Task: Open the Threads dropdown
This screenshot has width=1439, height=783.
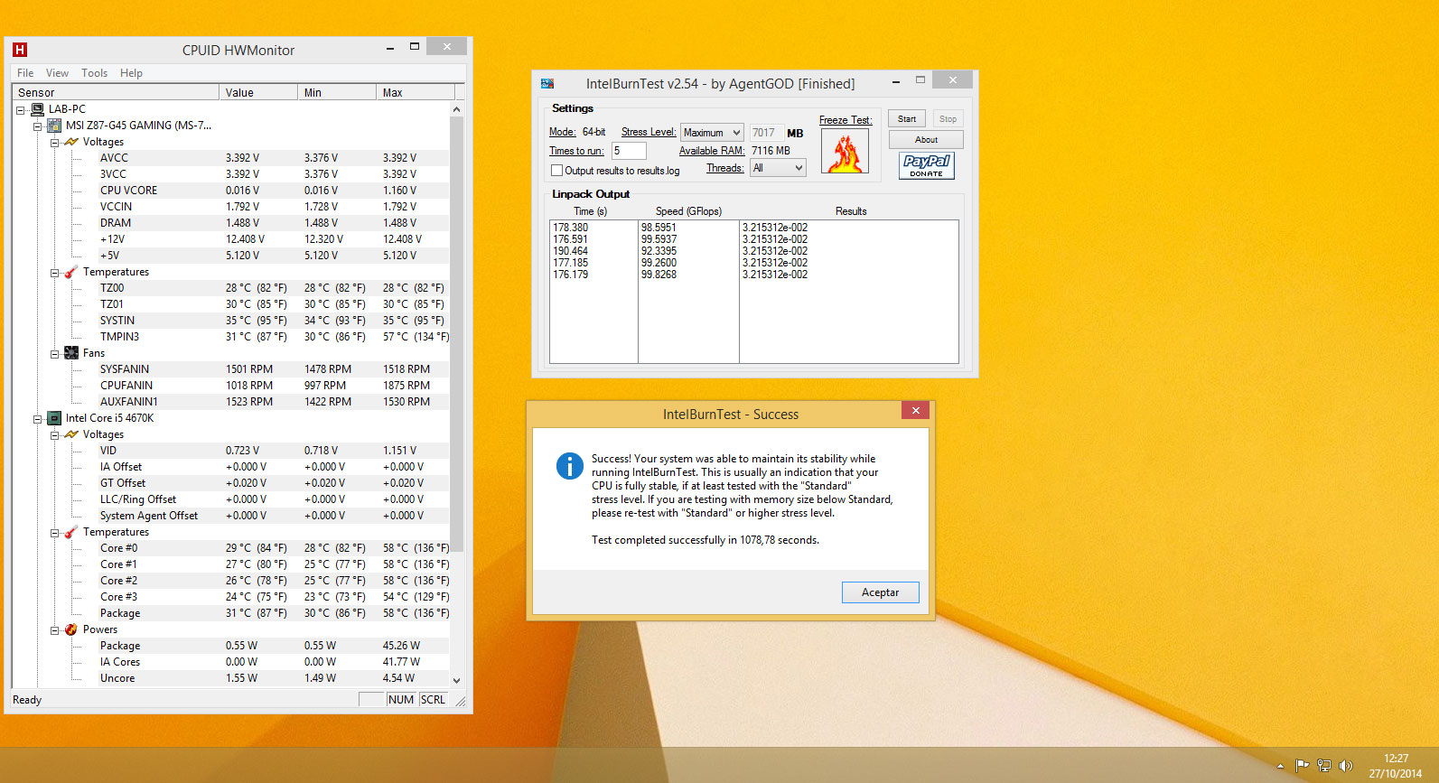Action: click(778, 168)
